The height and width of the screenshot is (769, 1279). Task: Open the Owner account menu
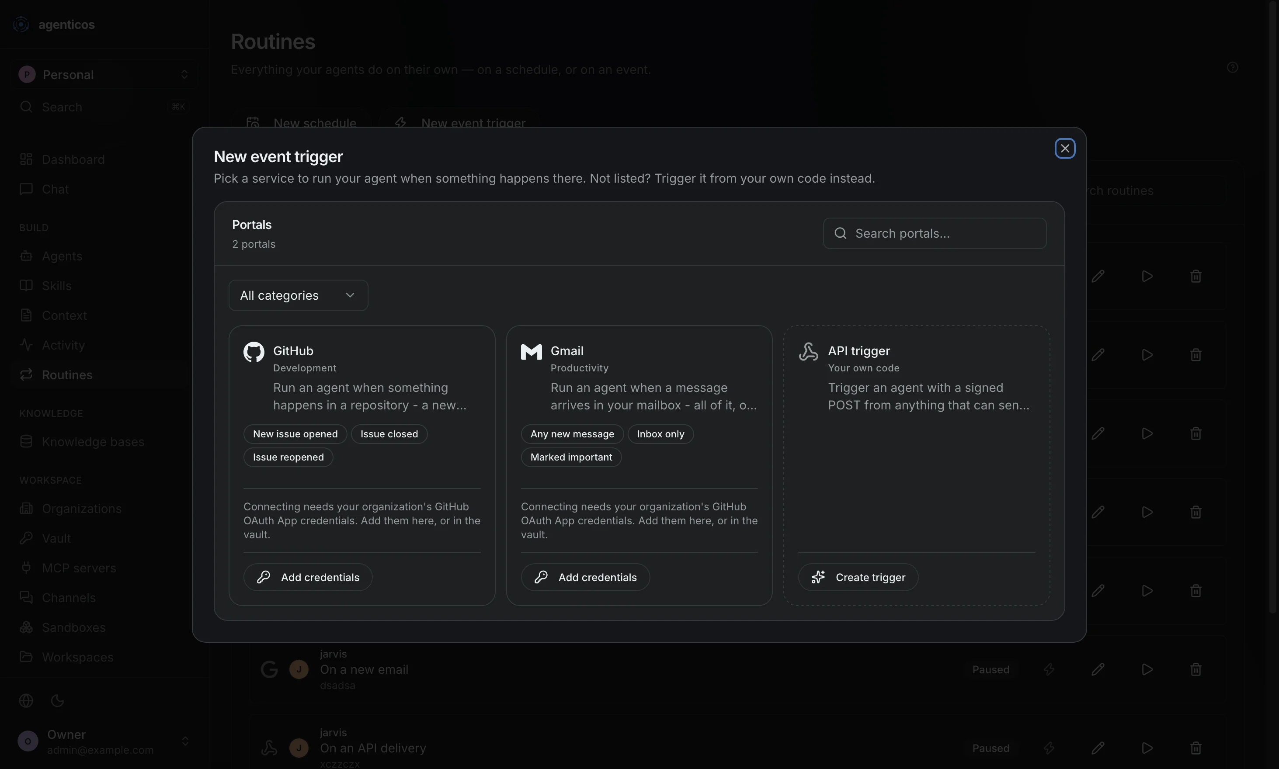tap(104, 741)
